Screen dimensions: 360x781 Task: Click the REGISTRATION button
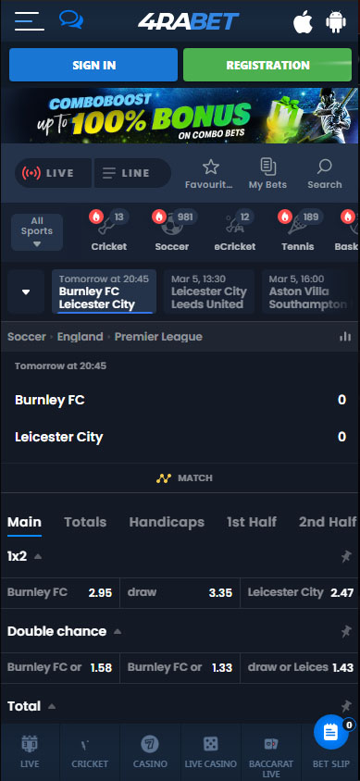point(267,65)
